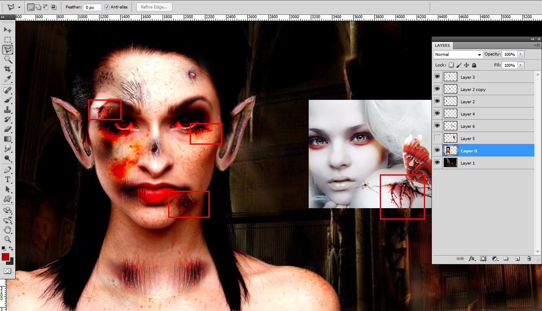Create a new layer
The height and width of the screenshot is (311, 542).
[x=517, y=259]
